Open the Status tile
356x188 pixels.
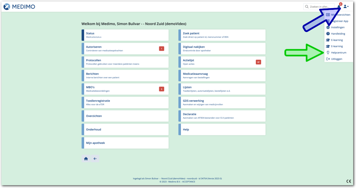(125, 35)
